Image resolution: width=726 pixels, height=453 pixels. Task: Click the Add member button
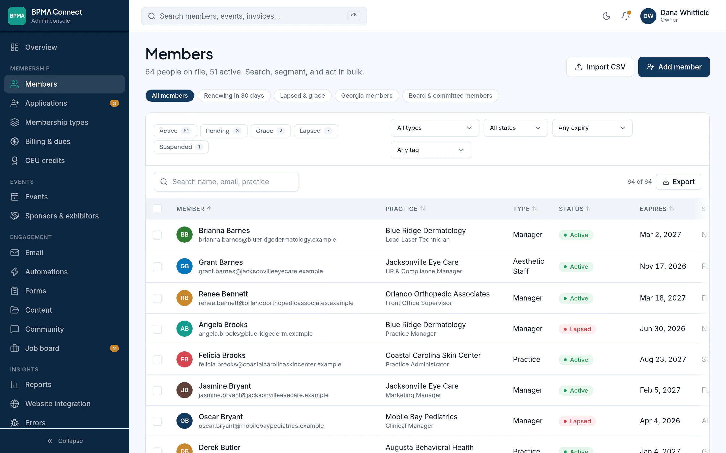pyautogui.click(x=674, y=67)
